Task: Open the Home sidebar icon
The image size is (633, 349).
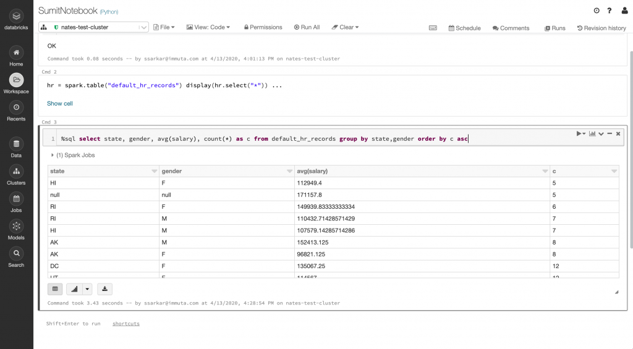Action: point(16,53)
